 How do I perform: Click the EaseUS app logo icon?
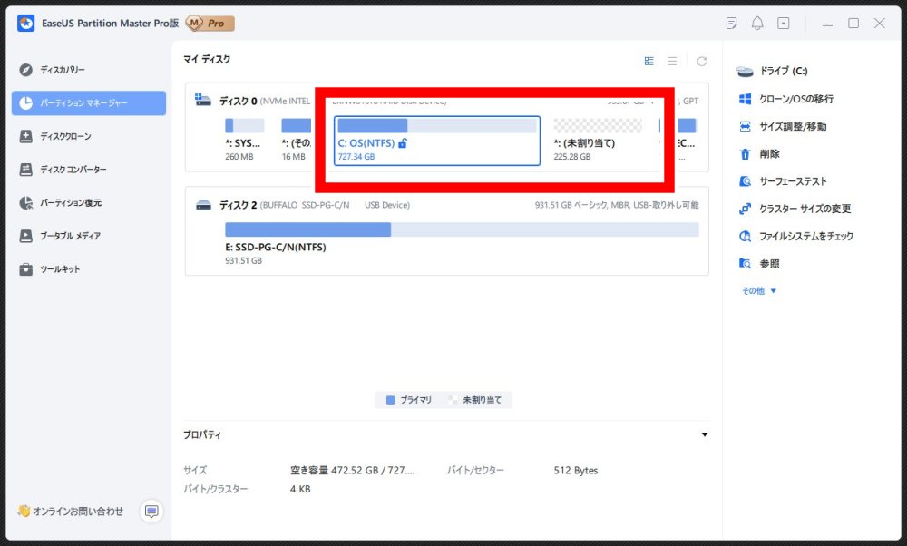point(25,24)
